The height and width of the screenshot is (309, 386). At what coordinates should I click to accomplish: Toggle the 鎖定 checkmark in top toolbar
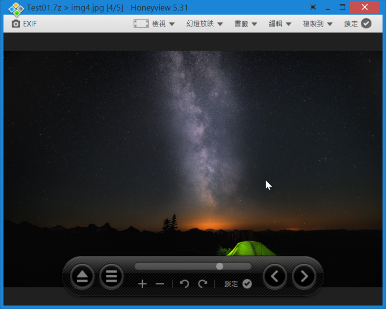(x=366, y=24)
